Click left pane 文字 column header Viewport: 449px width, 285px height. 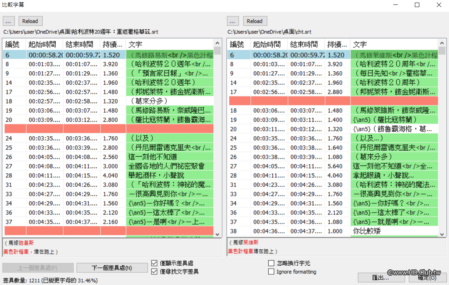point(170,45)
